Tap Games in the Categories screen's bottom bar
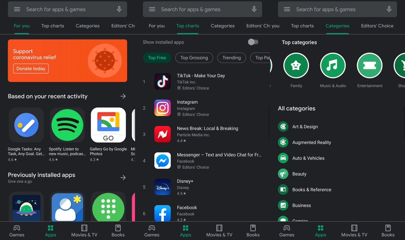The image size is (405, 240). click(287, 231)
